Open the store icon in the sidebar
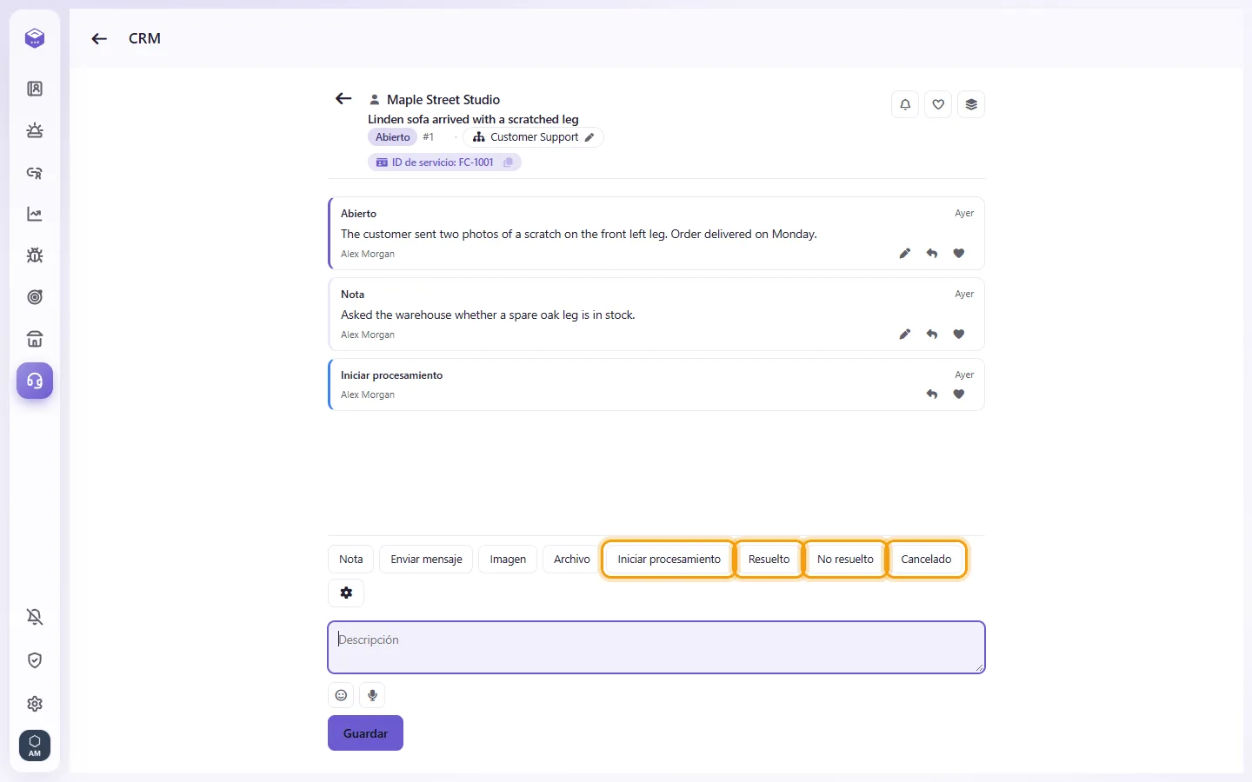Screen dimensions: 1252x782 click(x=35, y=339)
